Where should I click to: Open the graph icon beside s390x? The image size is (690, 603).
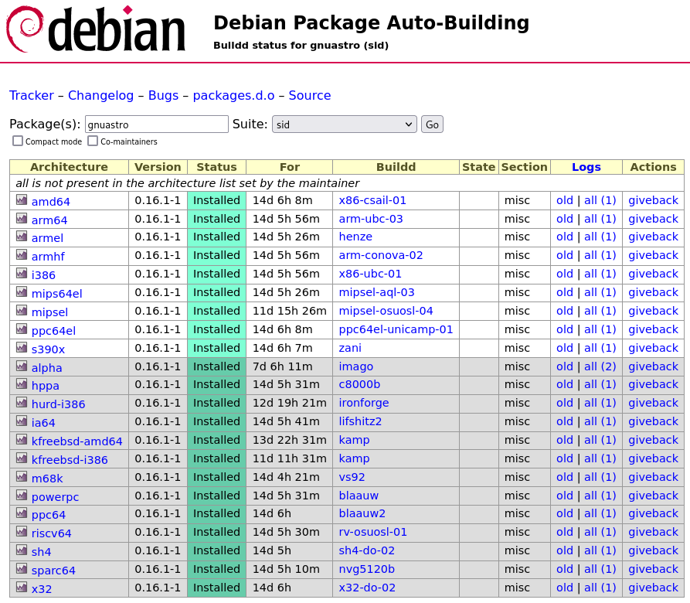[22, 348]
